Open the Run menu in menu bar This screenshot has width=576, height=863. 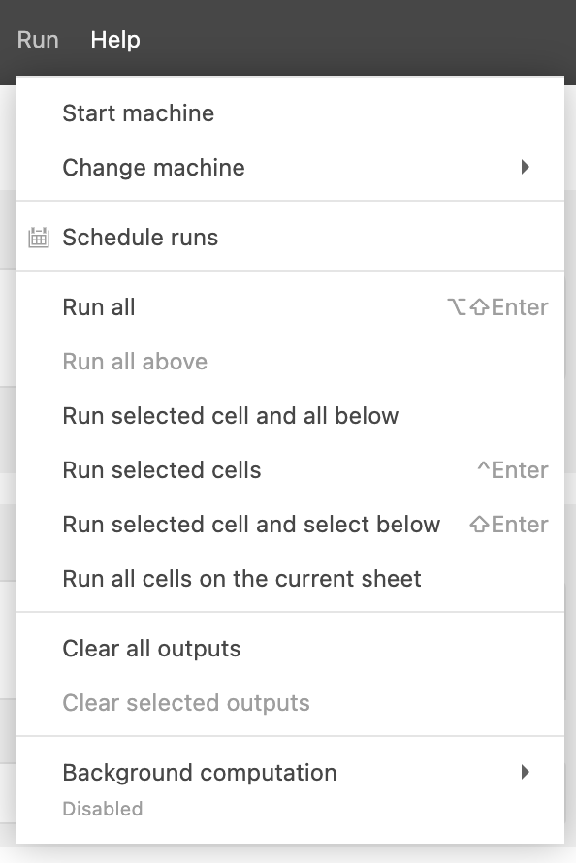[x=38, y=40]
